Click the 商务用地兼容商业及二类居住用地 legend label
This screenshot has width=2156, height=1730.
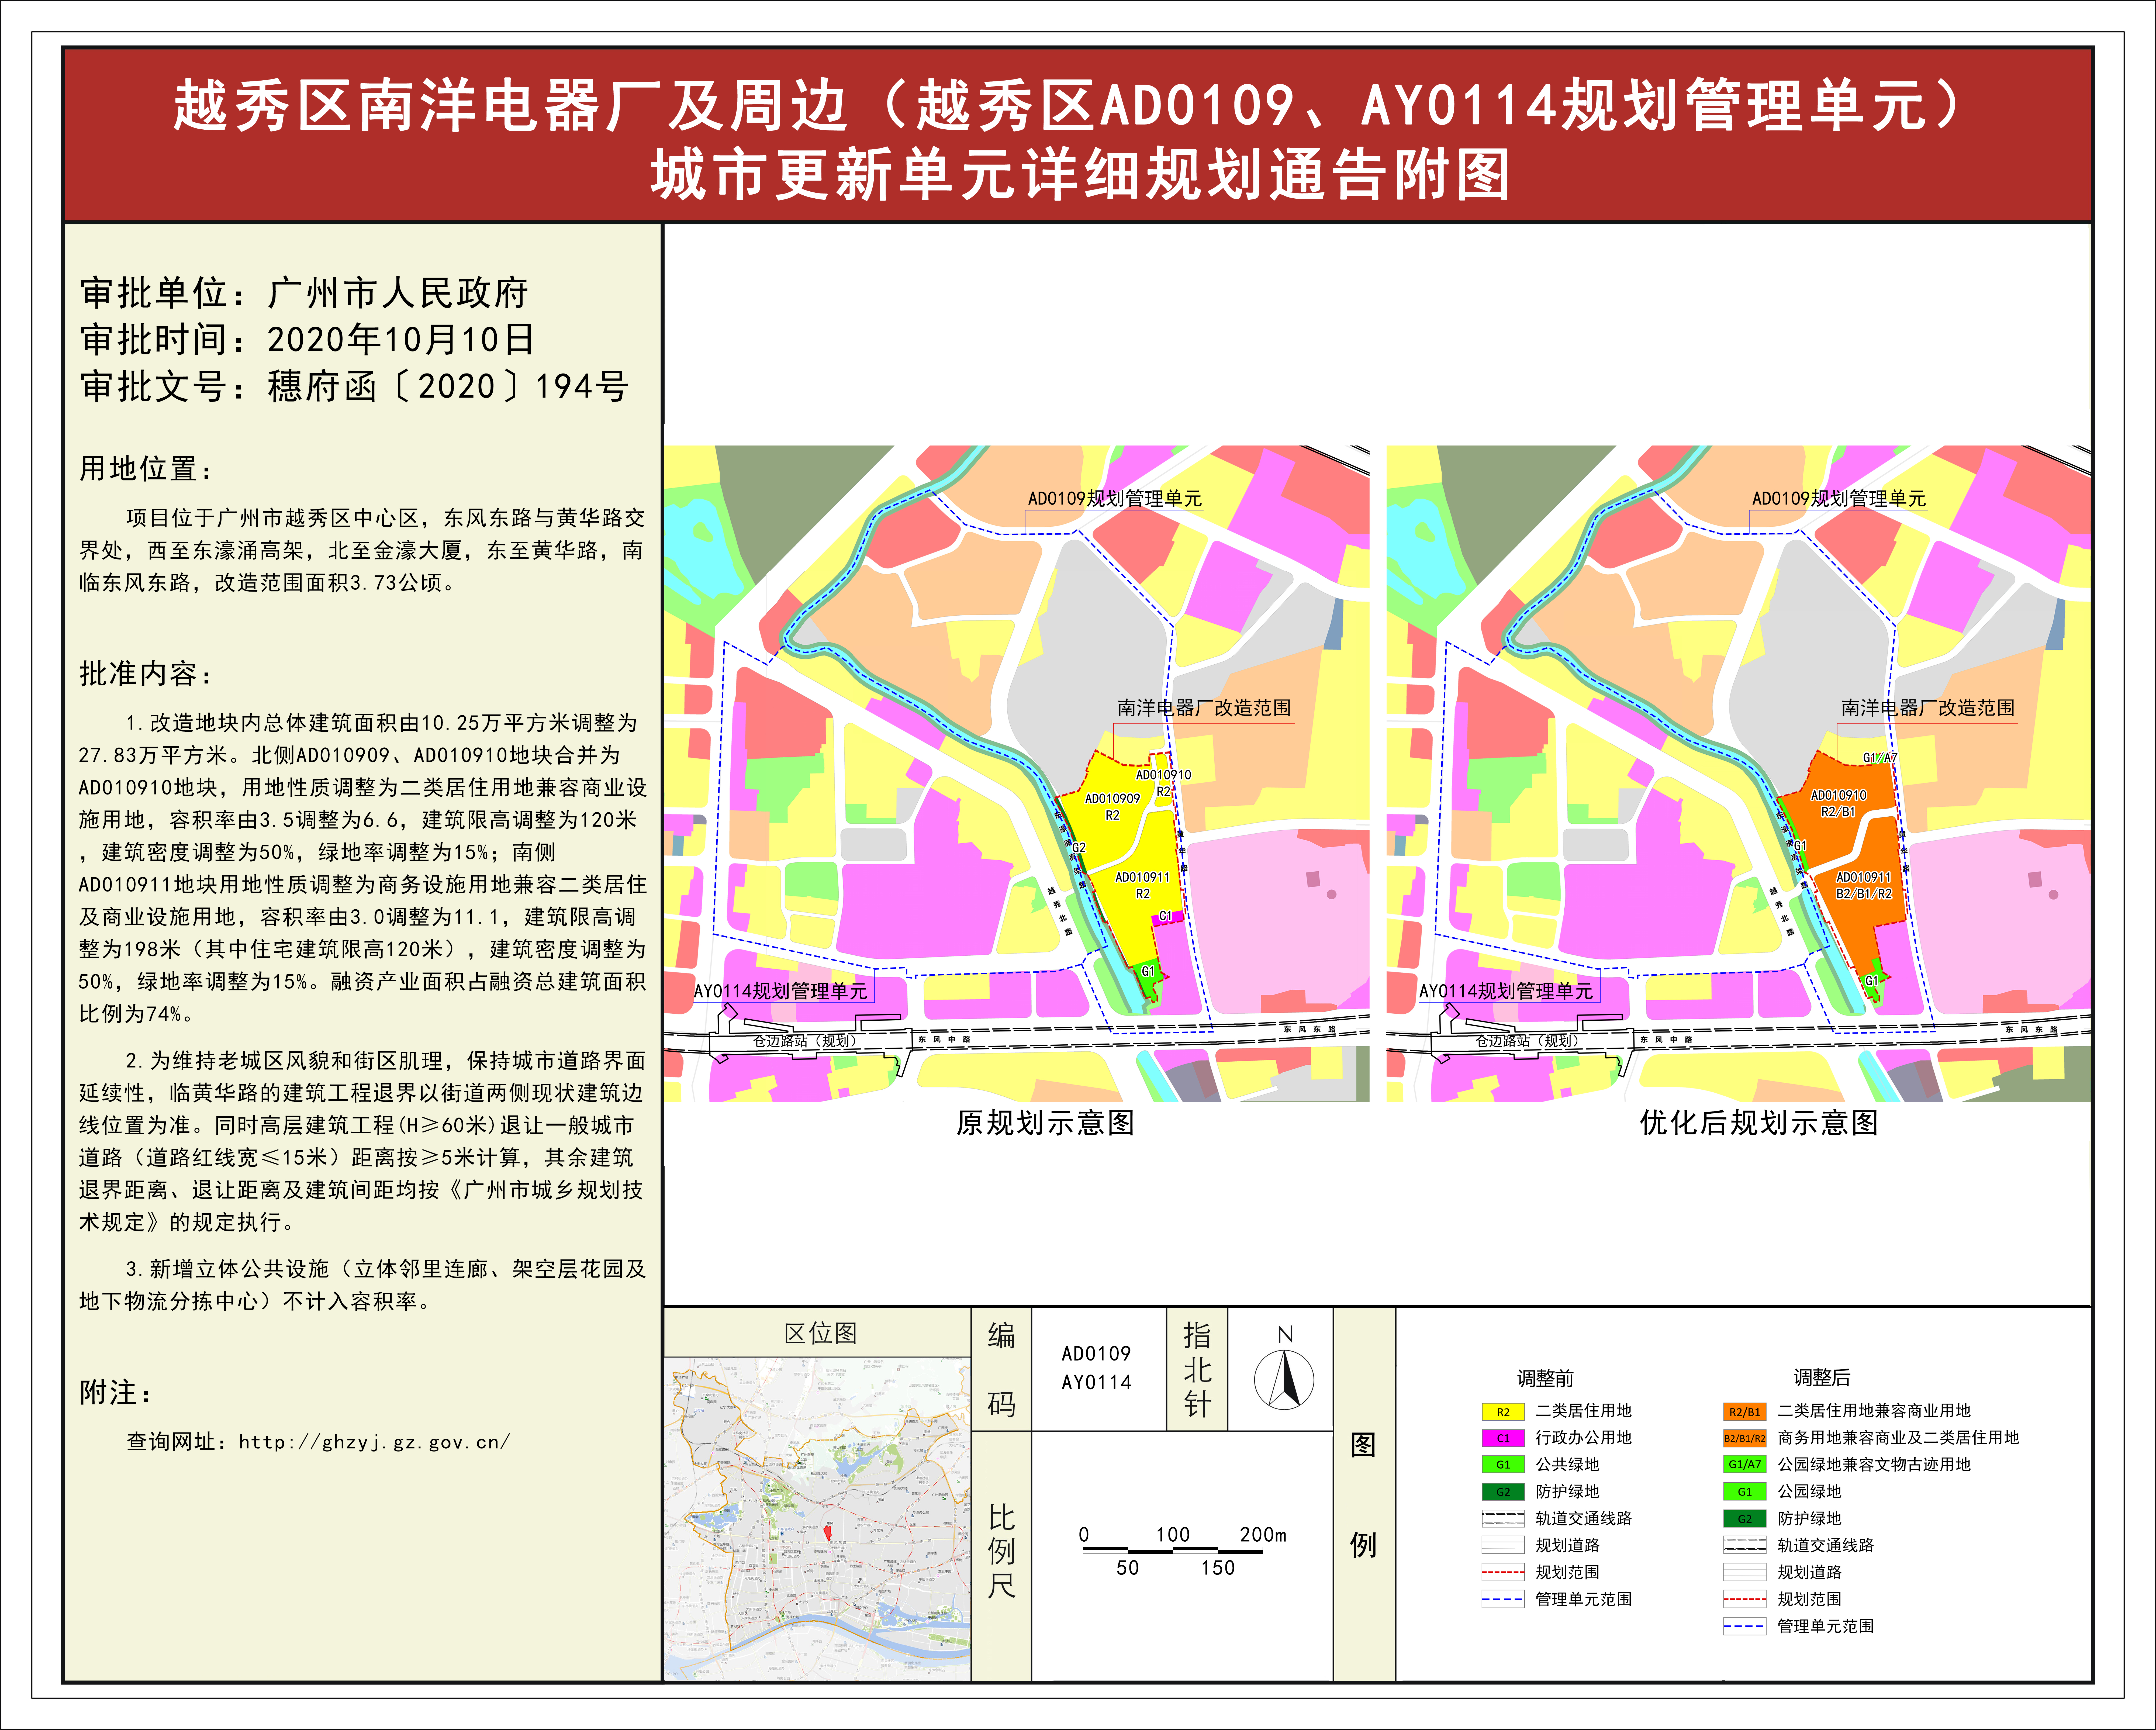coord(1898,1438)
